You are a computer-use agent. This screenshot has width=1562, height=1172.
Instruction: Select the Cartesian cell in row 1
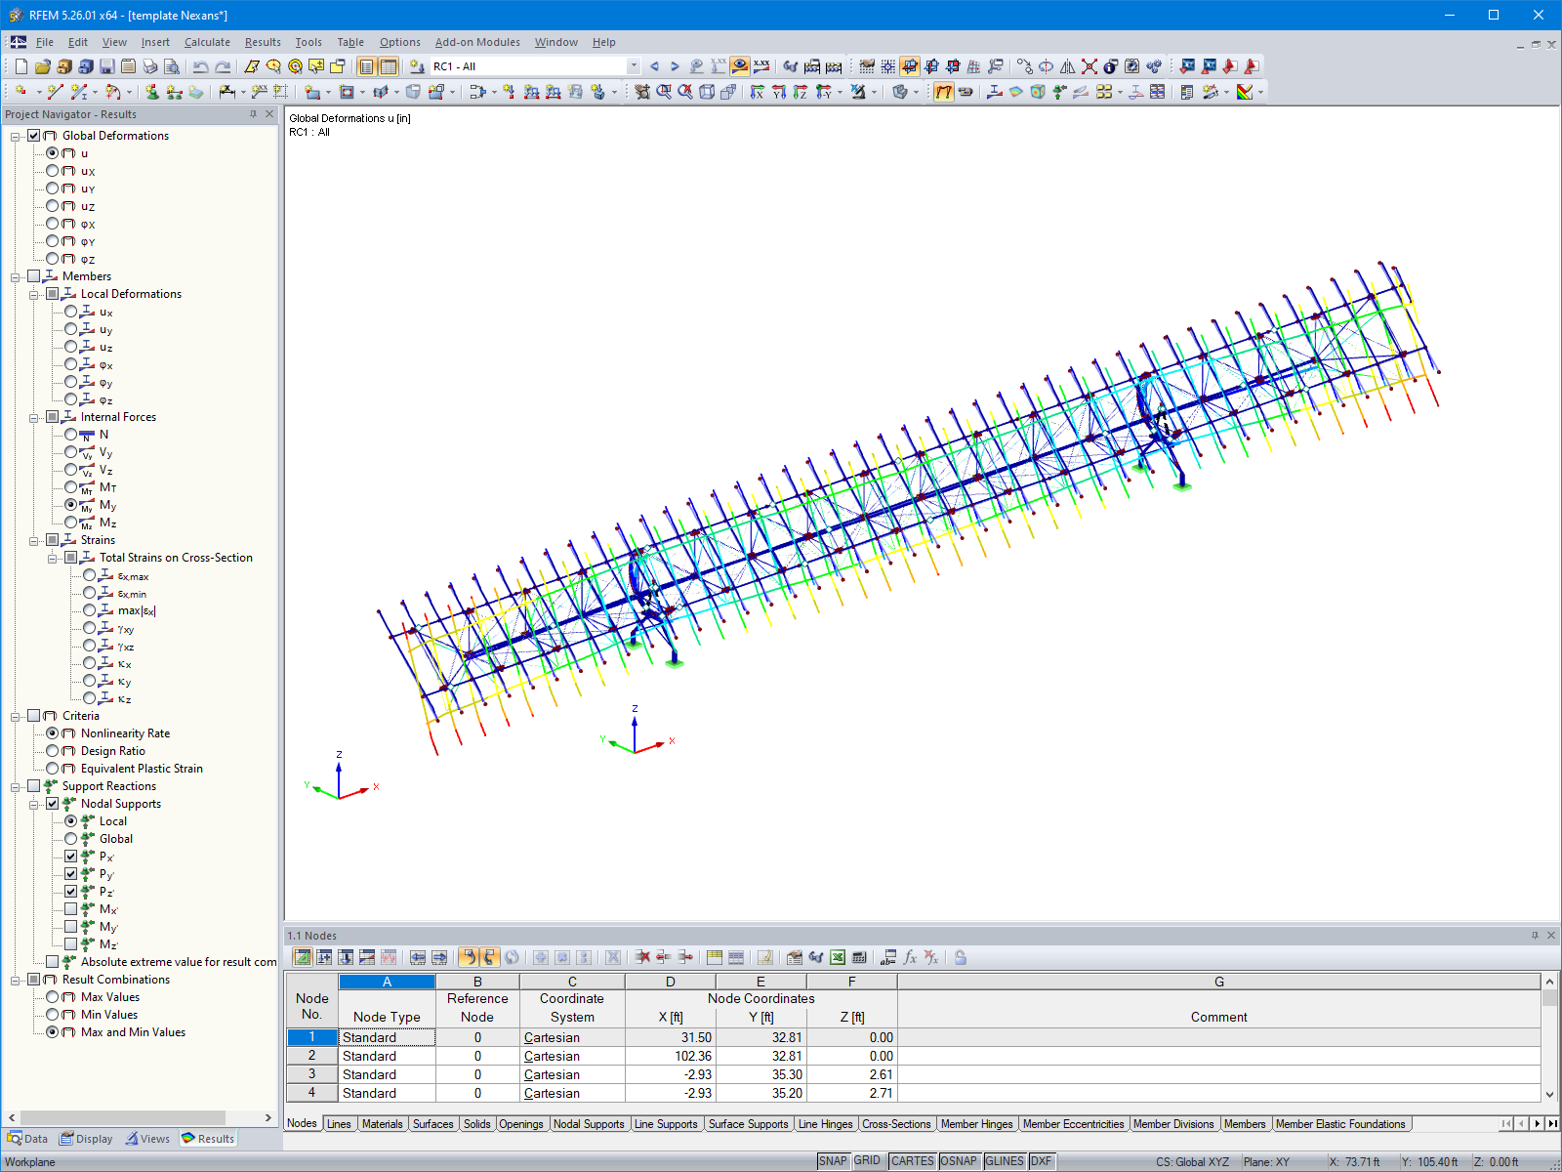tap(552, 1037)
